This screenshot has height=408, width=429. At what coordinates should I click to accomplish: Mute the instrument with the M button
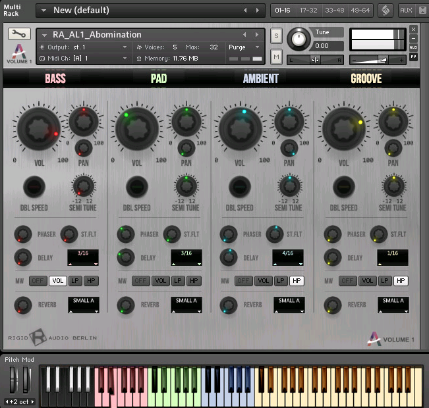click(276, 57)
